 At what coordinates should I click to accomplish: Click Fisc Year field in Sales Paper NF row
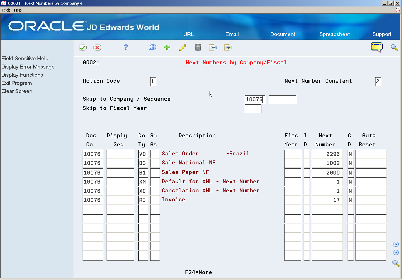pyautogui.click(x=293, y=173)
